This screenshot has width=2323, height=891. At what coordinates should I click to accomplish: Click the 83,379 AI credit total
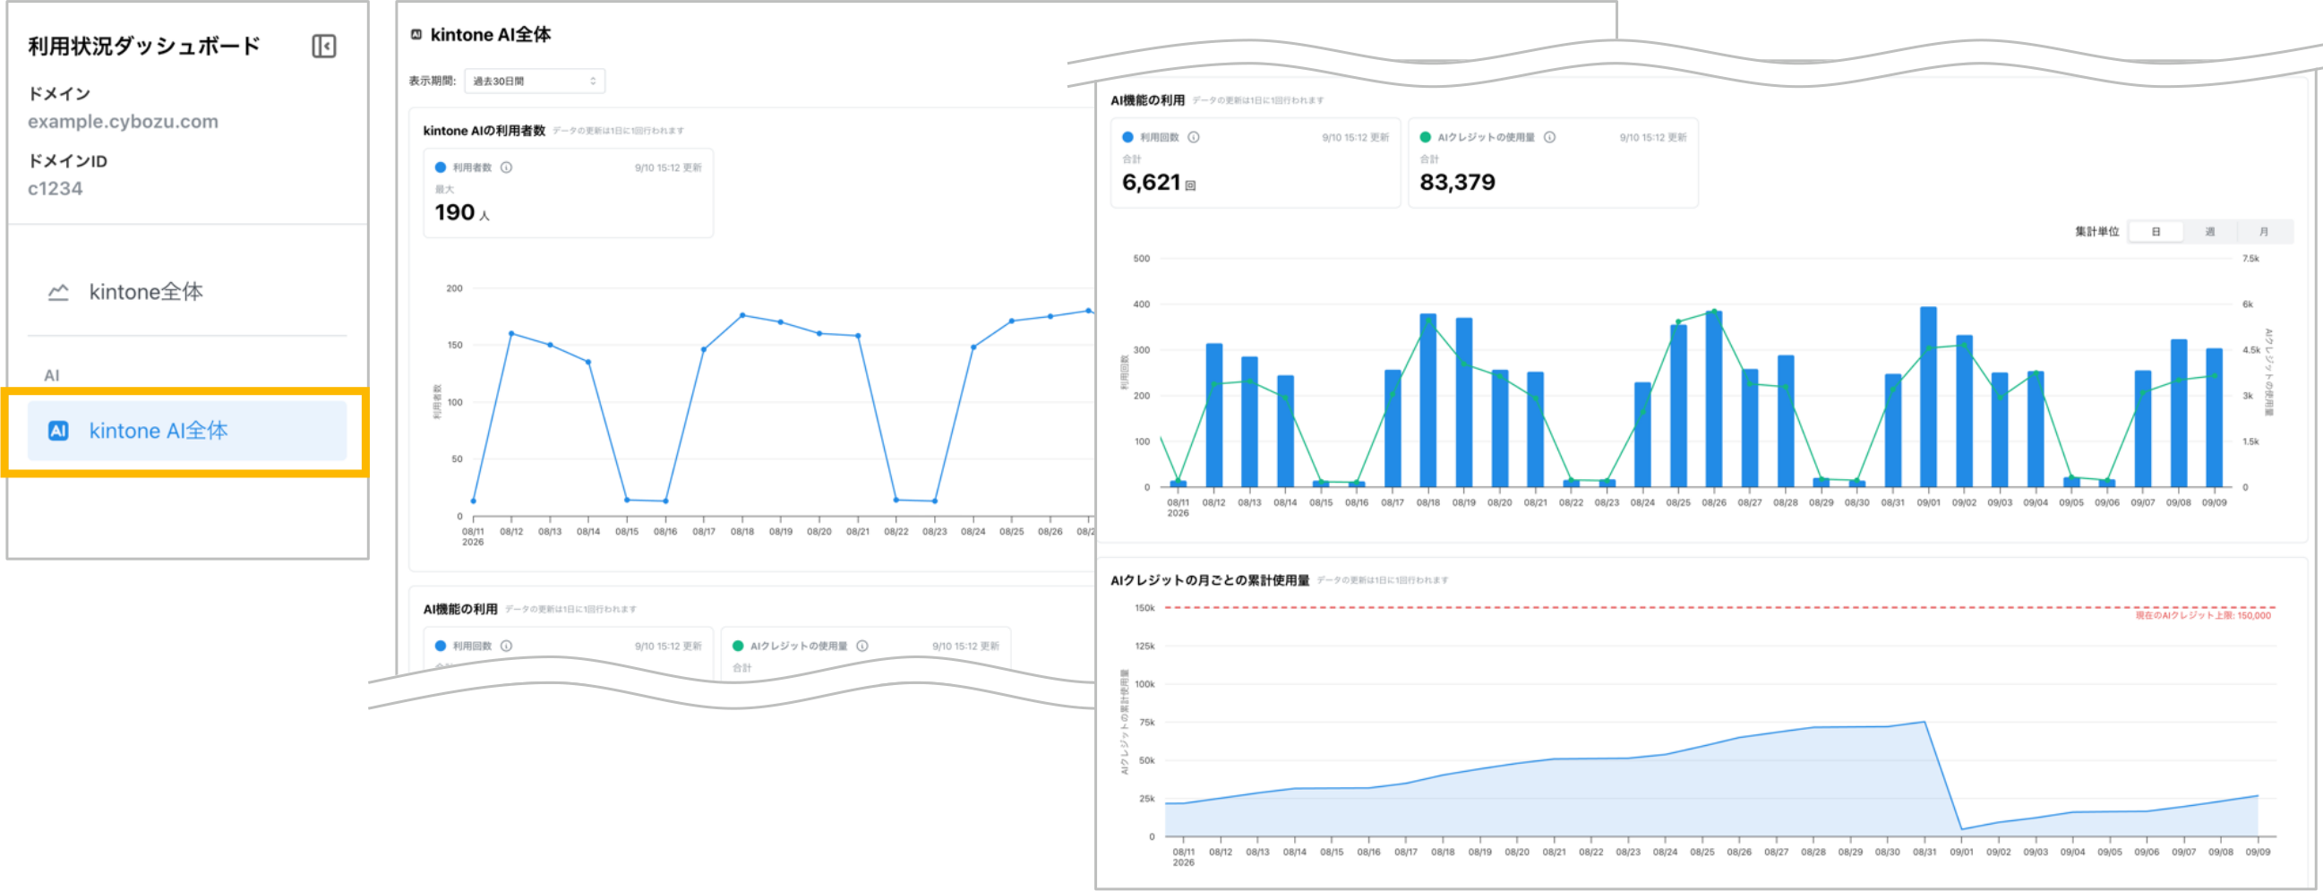coord(1457,183)
